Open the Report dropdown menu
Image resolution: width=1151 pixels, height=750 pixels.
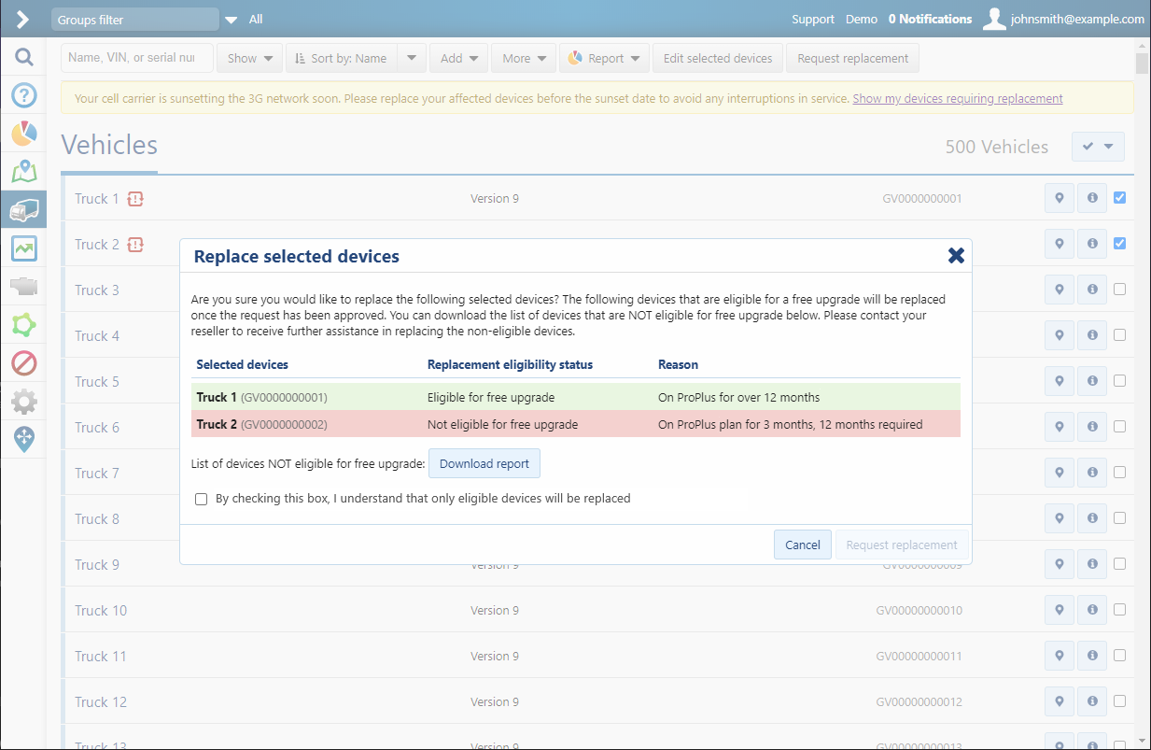pos(604,58)
